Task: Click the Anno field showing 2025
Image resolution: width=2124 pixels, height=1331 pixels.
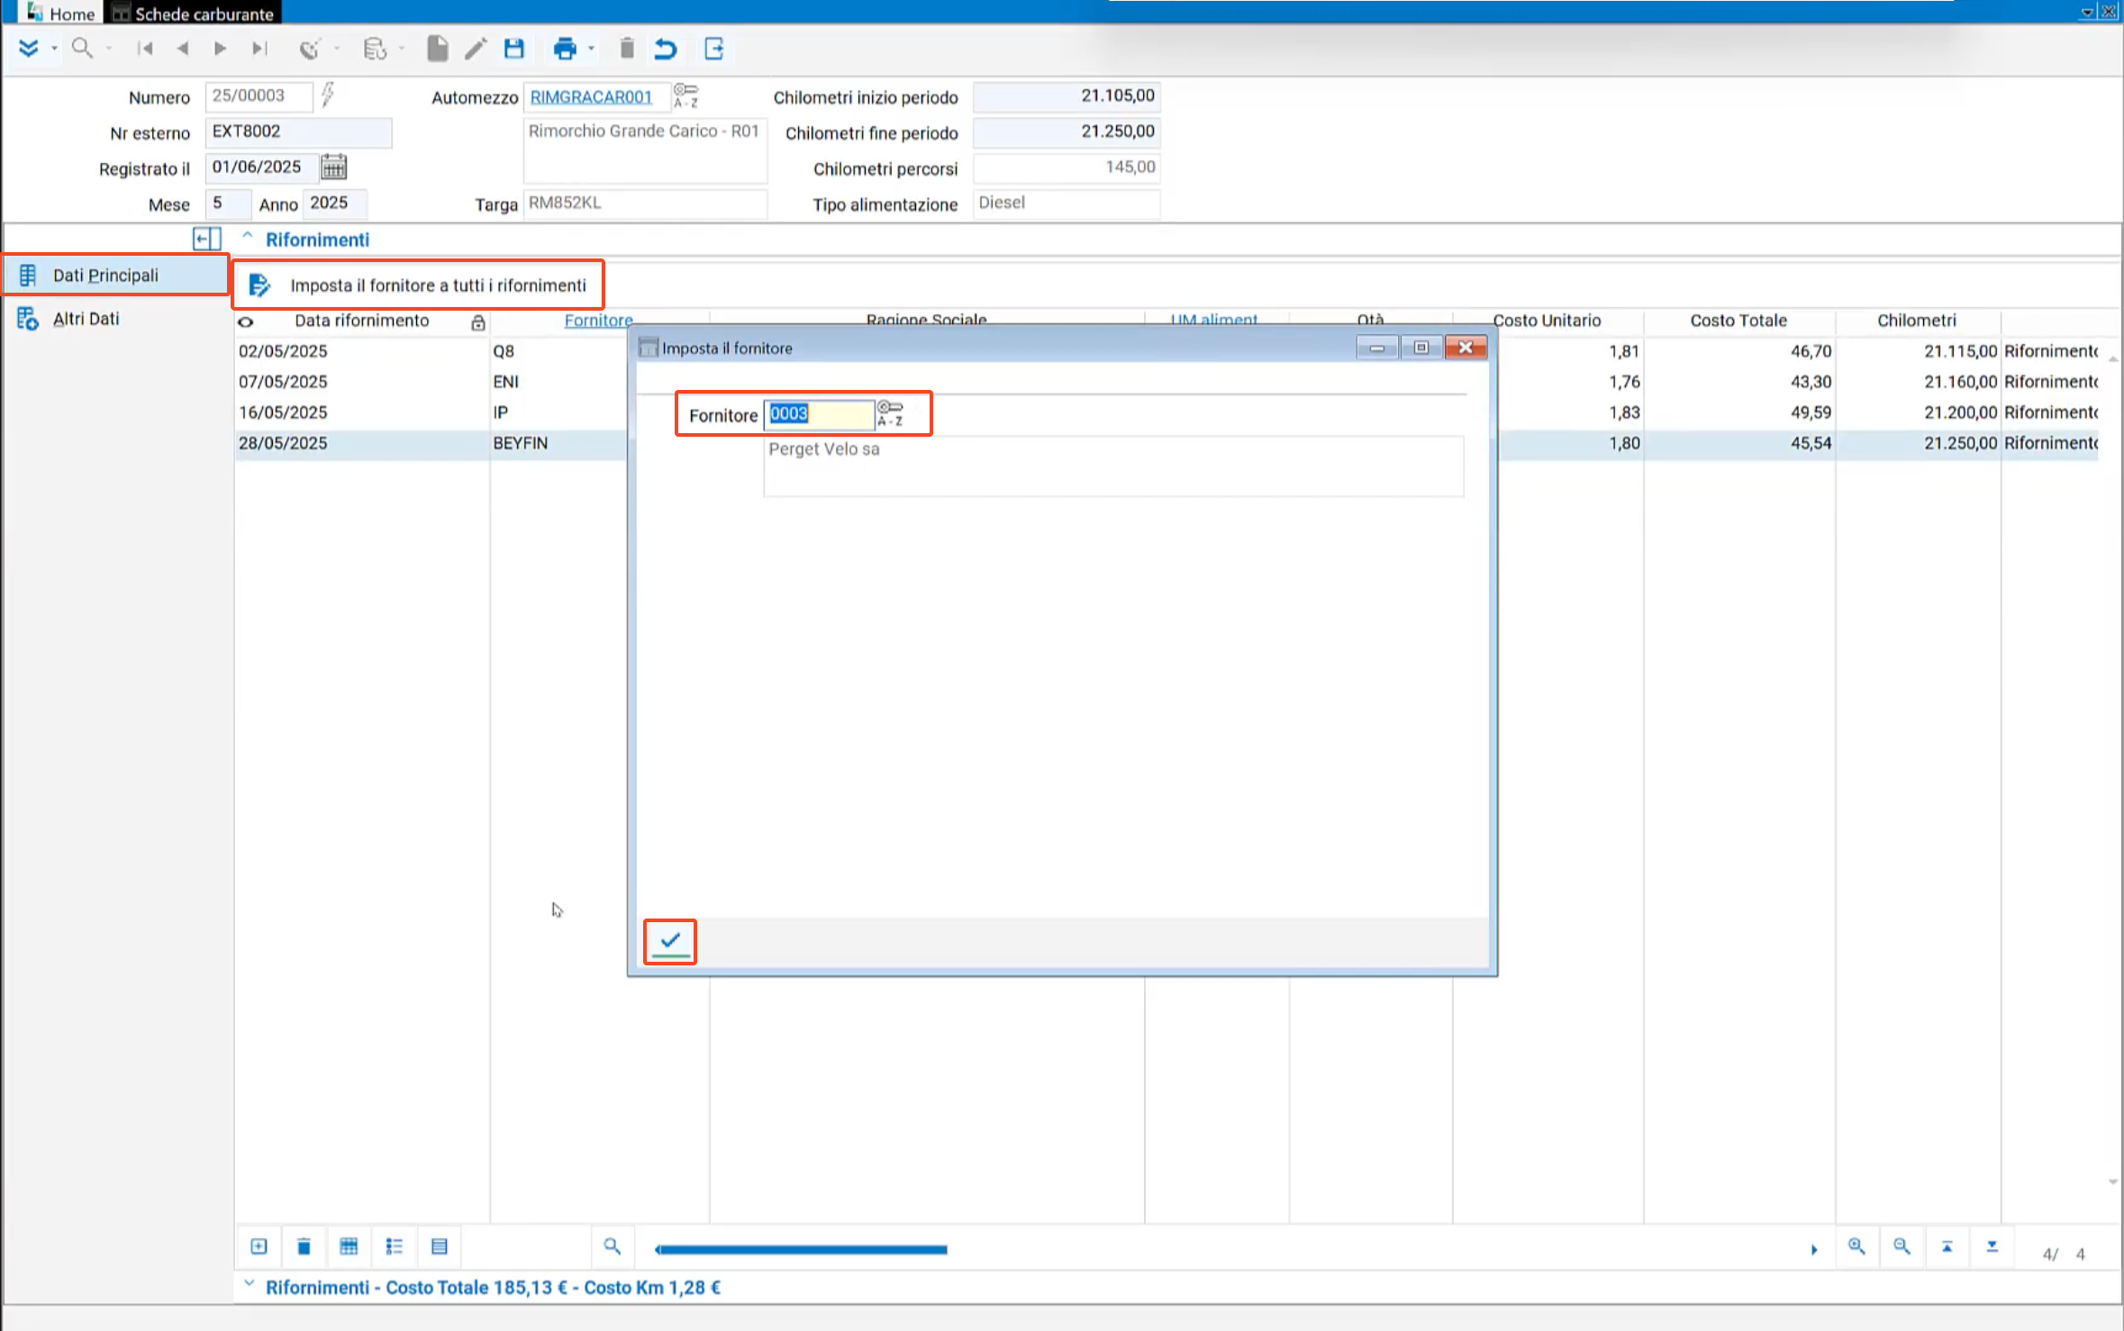Action: pyautogui.click(x=335, y=204)
